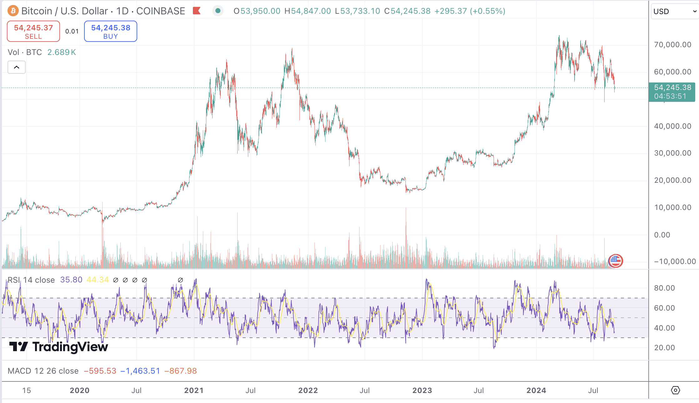Click the green market status dot icon
This screenshot has width=699, height=403.
pyautogui.click(x=218, y=11)
